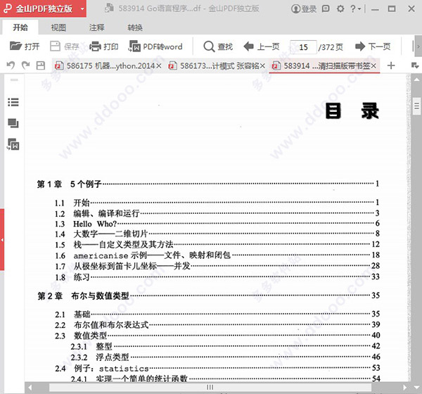Open the bookmarks outline sidebar icon
Image resolution: width=422 pixels, height=394 pixels.
tap(13, 102)
